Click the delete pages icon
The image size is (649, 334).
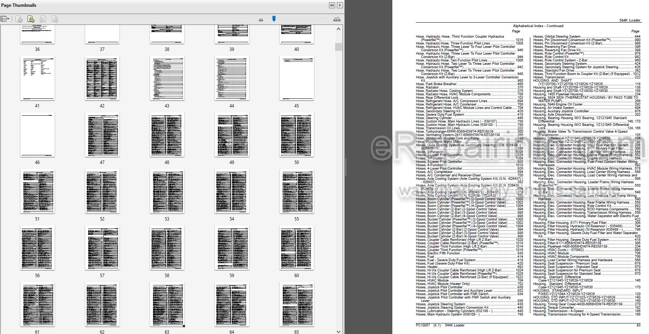19,19
